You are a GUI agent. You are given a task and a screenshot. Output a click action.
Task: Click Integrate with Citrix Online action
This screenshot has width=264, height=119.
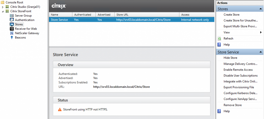241,81
